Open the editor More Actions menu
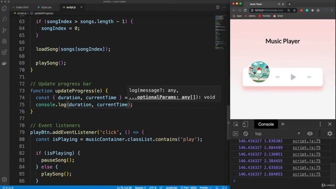This screenshot has width=336, height=189. (x=224, y=7)
